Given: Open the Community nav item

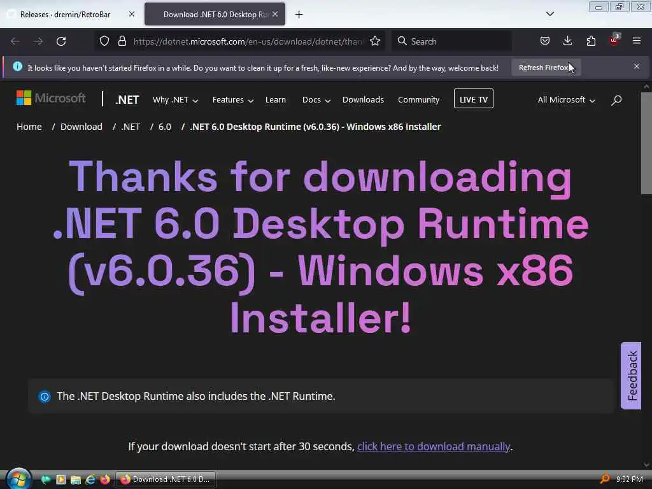Looking at the screenshot, I should [x=418, y=100].
